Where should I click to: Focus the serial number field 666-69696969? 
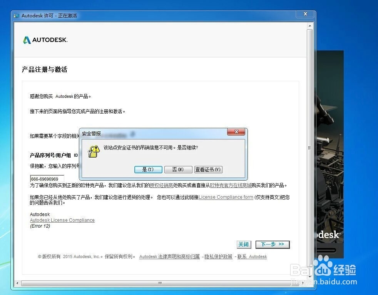coord(47,179)
